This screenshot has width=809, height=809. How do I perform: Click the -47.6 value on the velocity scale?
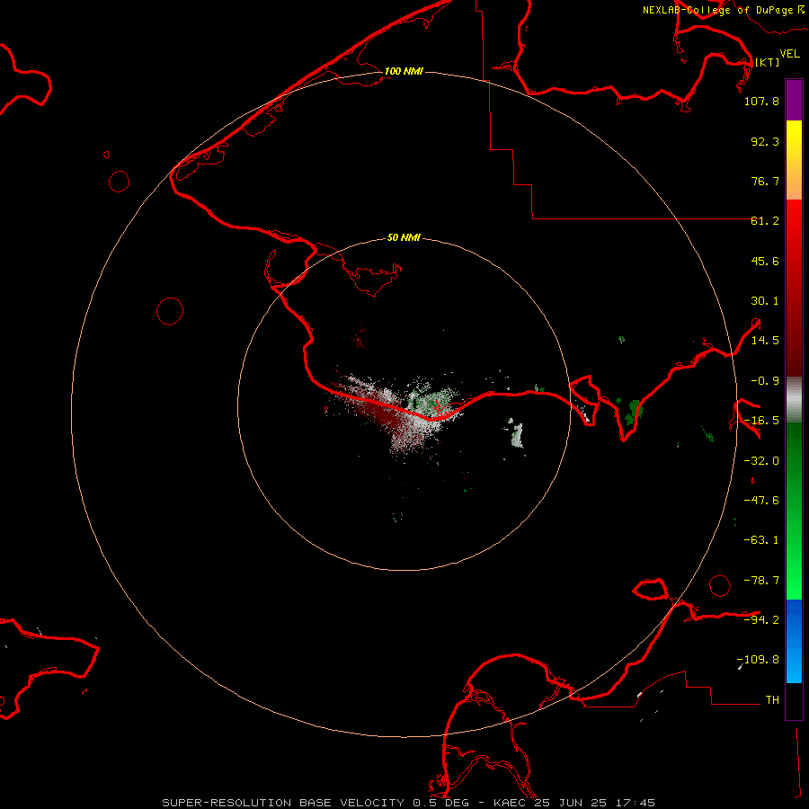point(761,501)
